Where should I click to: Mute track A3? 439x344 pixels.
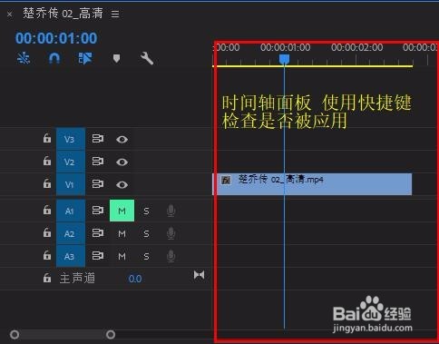[x=122, y=256]
